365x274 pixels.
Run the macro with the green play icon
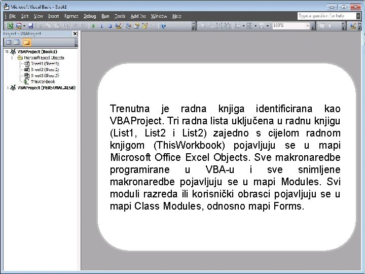(94, 26)
